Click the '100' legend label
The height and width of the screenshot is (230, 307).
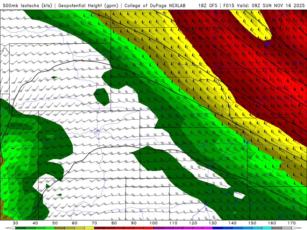pyautogui.click(x=153, y=223)
